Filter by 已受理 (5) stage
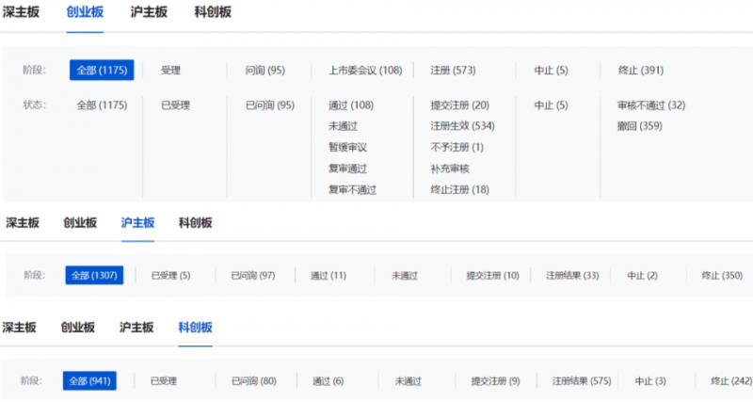 170,276
